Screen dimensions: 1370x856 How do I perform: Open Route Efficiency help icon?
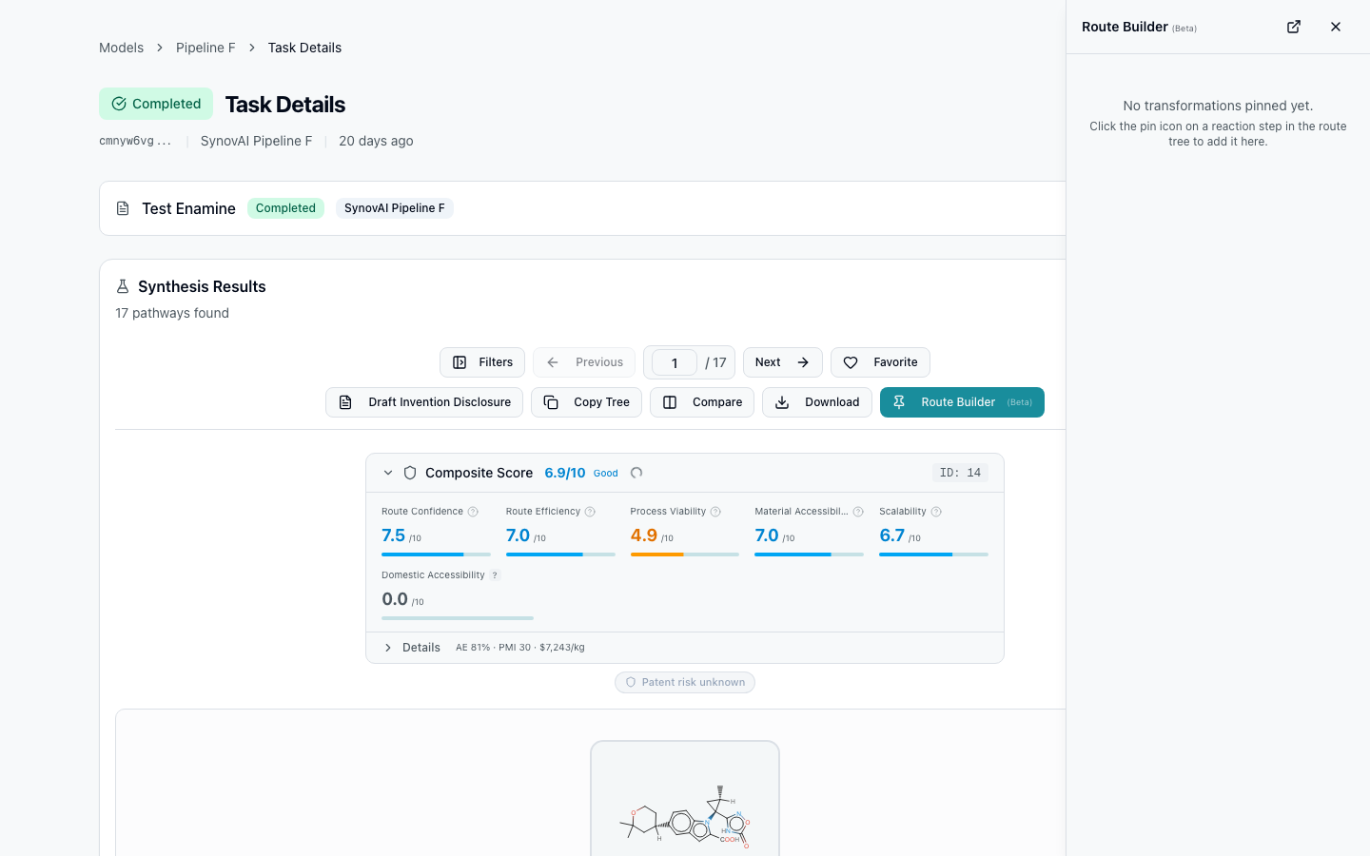tap(590, 512)
